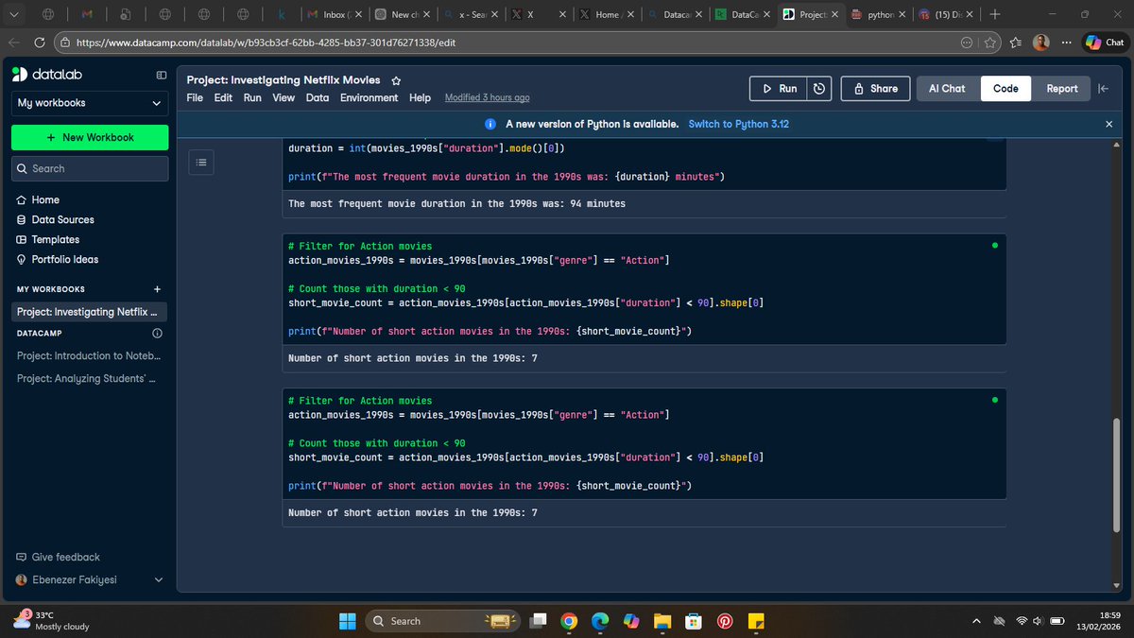Image resolution: width=1134 pixels, height=638 pixels.
Task: Select Project: Investigating Netflix workbook in sidebar
Action: point(90,312)
